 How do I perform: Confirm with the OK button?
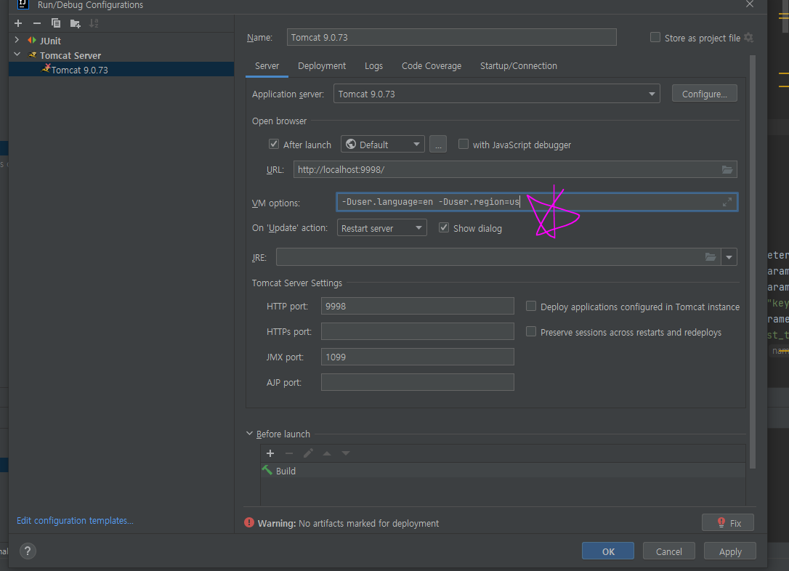[608, 551]
